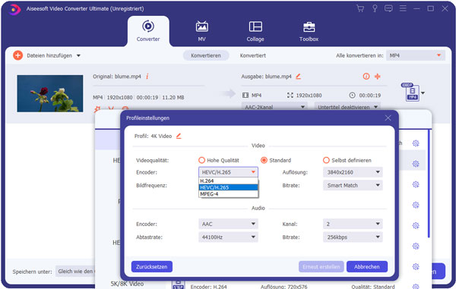Open the feedback chat icon
This screenshot has height=289, width=456.
[388, 8]
